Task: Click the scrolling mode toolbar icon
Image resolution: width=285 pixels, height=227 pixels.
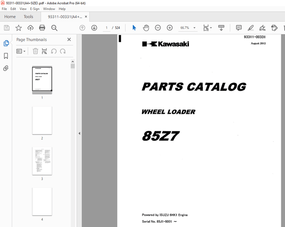Action: click(221, 28)
